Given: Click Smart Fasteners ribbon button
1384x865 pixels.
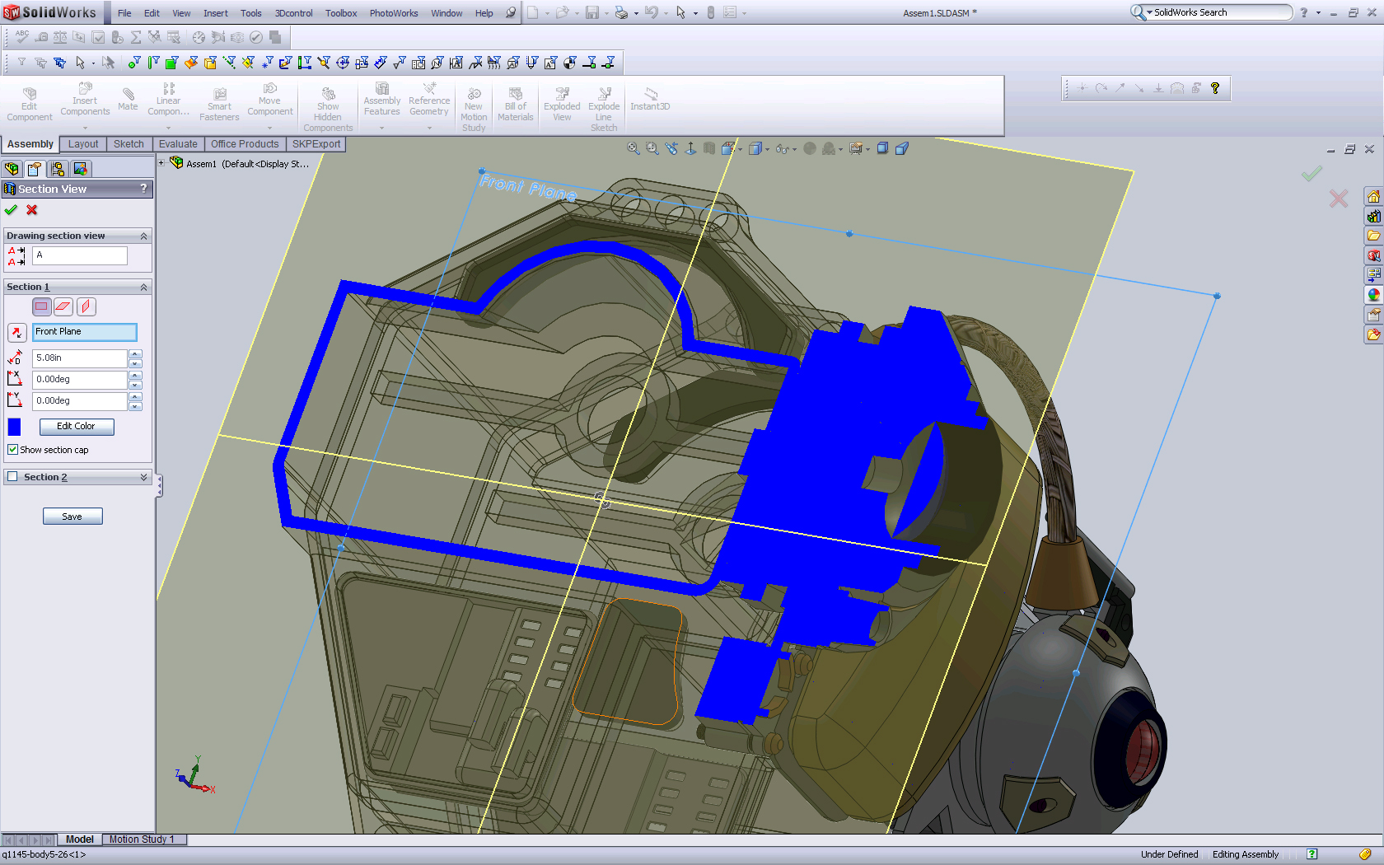Looking at the screenshot, I should 219,105.
